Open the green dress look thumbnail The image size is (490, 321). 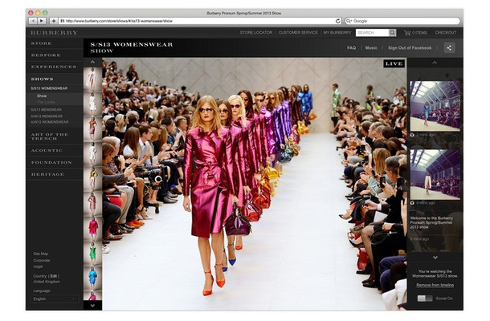[93, 254]
